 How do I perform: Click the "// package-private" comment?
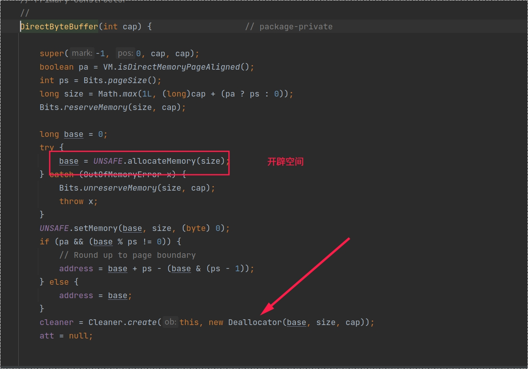pos(288,26)
